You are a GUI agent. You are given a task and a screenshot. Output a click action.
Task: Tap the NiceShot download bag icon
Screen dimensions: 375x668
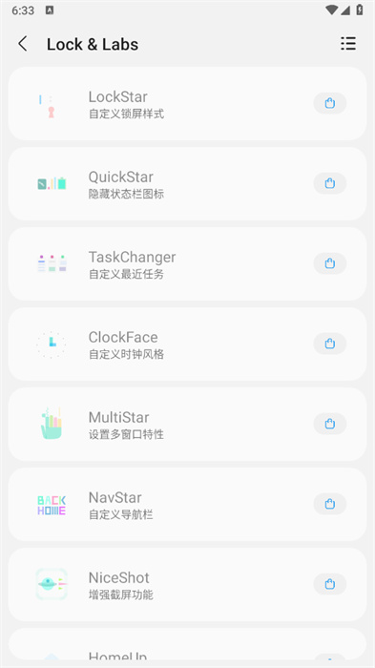[330, 584]
